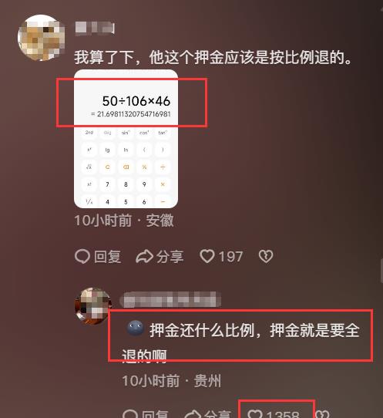Viewport: 383px width, 418px height.
Task: Dislike the second comment via broken heart icon
Action: 323,414
